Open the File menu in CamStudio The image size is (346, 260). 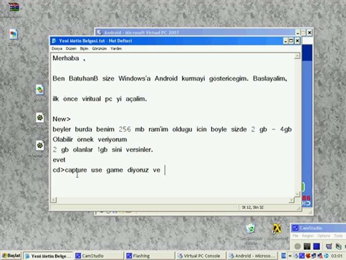pos(295,236)
